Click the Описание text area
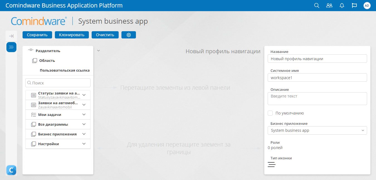 point(317,99)
